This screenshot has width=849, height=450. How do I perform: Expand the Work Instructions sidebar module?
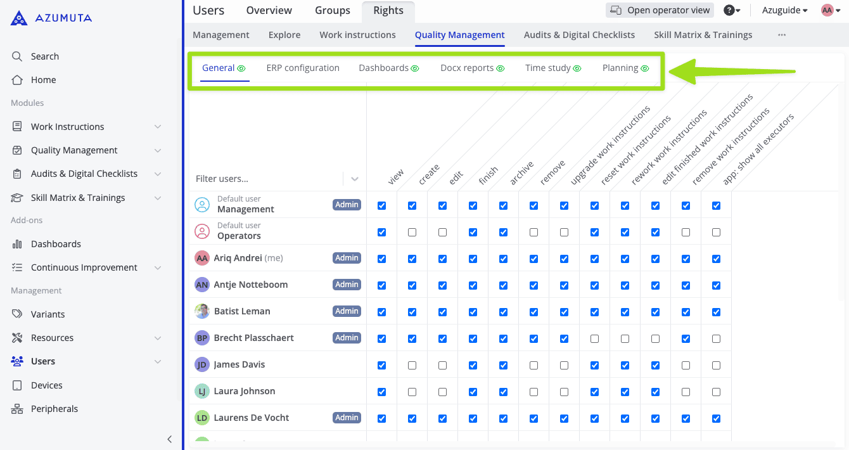pyautogui.click(x=158, y=127)
